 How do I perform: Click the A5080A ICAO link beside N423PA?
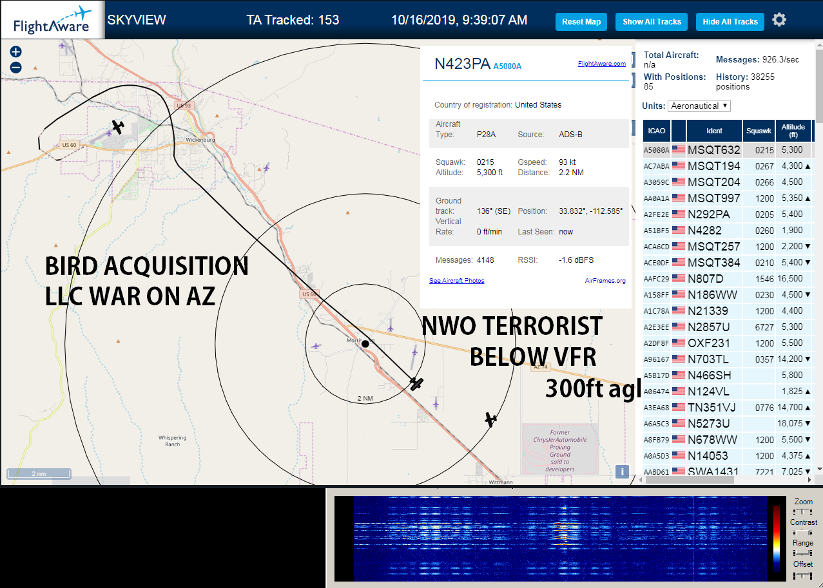pyautogui.click(x=507, y=66)
